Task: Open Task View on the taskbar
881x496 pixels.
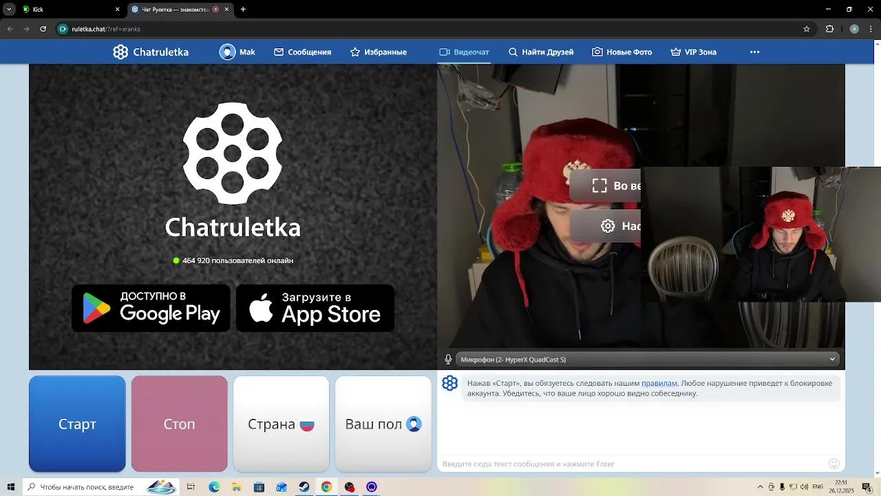Action: (191, 487)
